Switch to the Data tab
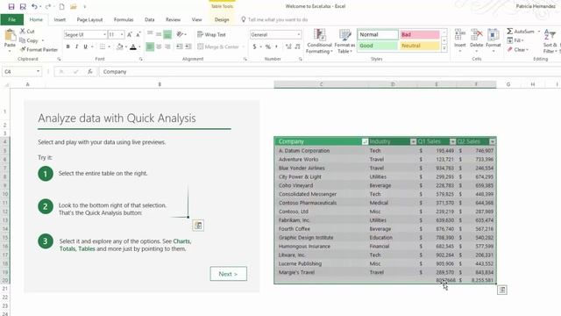561x316 pixels. point(150,19)
